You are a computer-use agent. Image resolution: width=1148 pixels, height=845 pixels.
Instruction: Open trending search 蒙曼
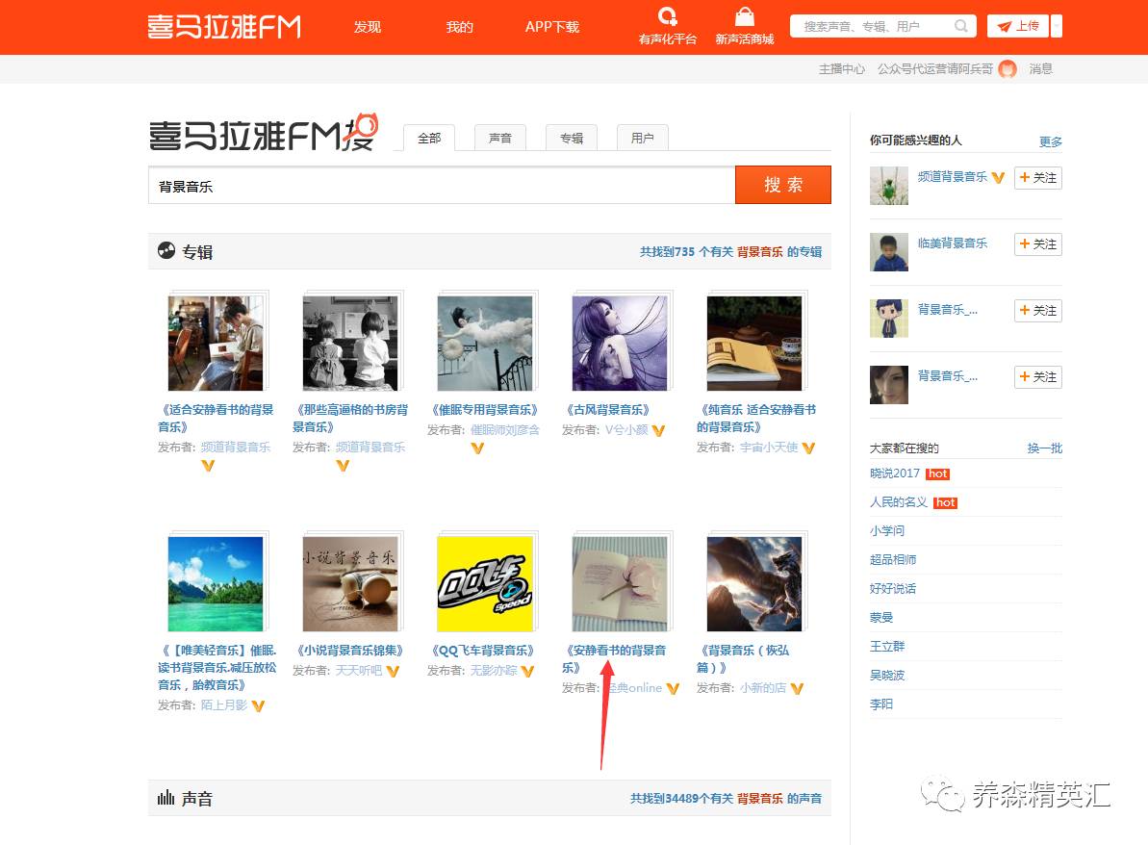tap(881, 617)
